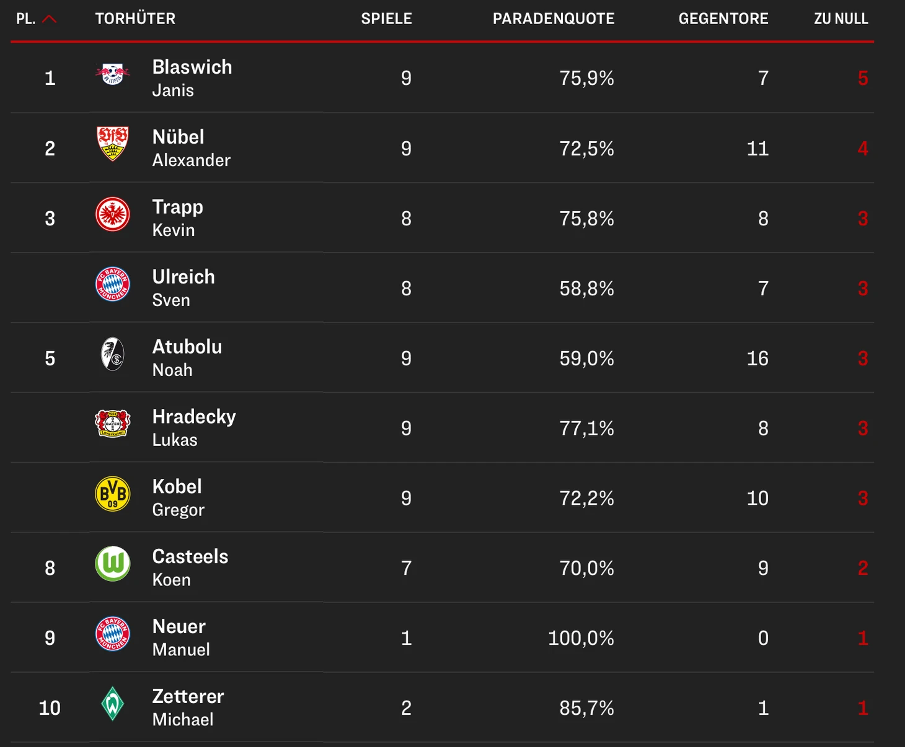
Task: Sort by Spiele column header
Action: pos(386,19)
